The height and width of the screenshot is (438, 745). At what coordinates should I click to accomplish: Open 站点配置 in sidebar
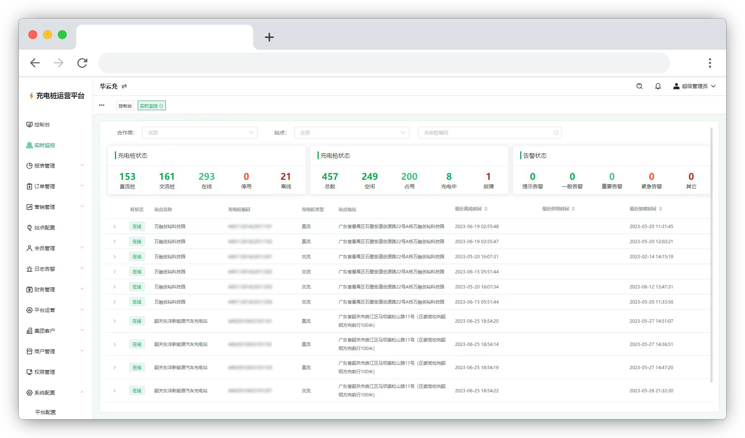click(x=45, y=228)
